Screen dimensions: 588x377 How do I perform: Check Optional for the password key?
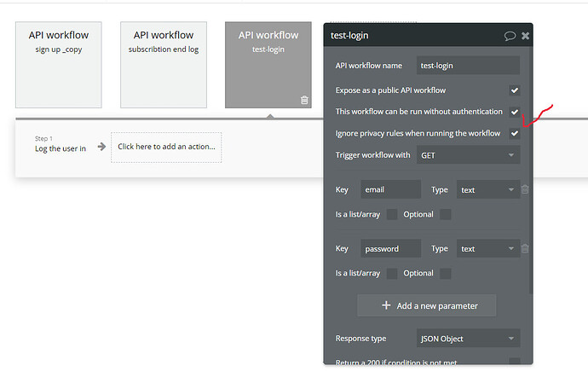[446, 273]
